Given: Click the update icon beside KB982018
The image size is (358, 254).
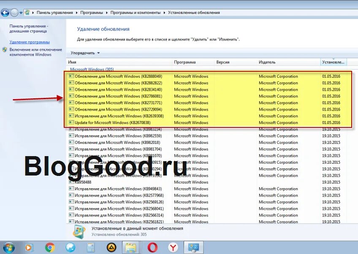Looking at the screenshot, I should [71, 142].
